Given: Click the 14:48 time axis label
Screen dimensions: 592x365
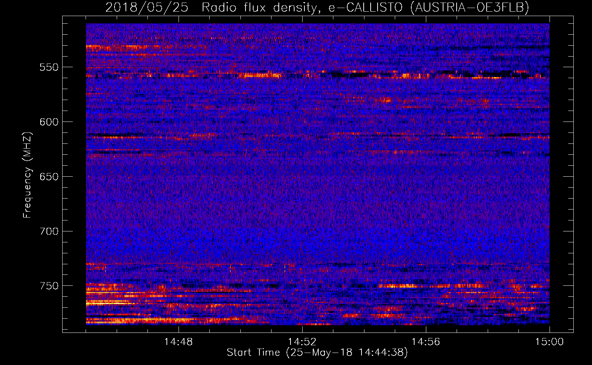Looking at the screenshot, I should (179, 342).
